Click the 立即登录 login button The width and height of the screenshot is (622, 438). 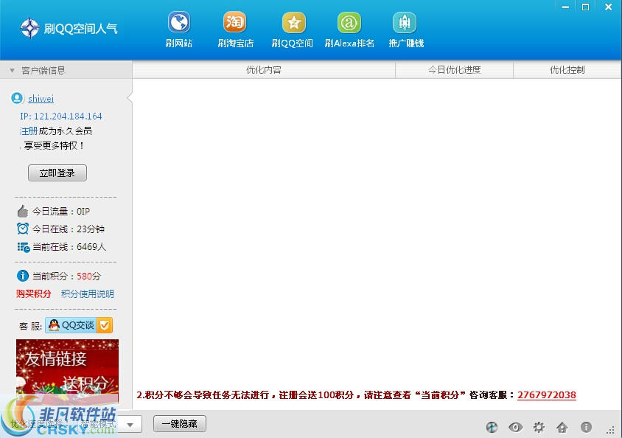click(x=57, y=173)
